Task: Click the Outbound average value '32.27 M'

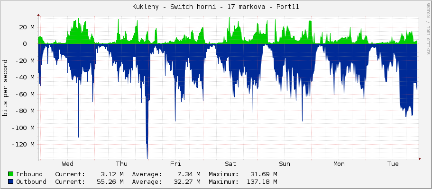Action: click(x=187, y=181)
